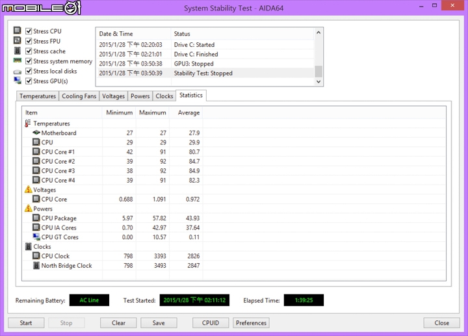Screen dimensions: 468x336
Task: Switch to the Temperatures tab
Action: (38, 96)
